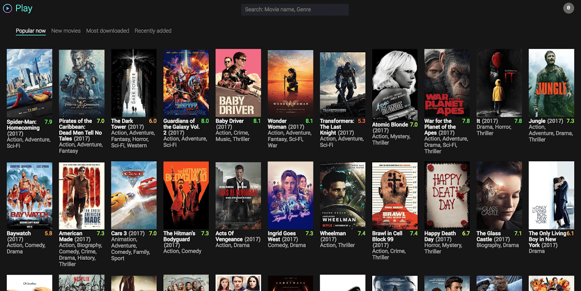Open the Baywatch poster thumbnail
The width and height of the screenshot is (581, 291).
point(30,195)
